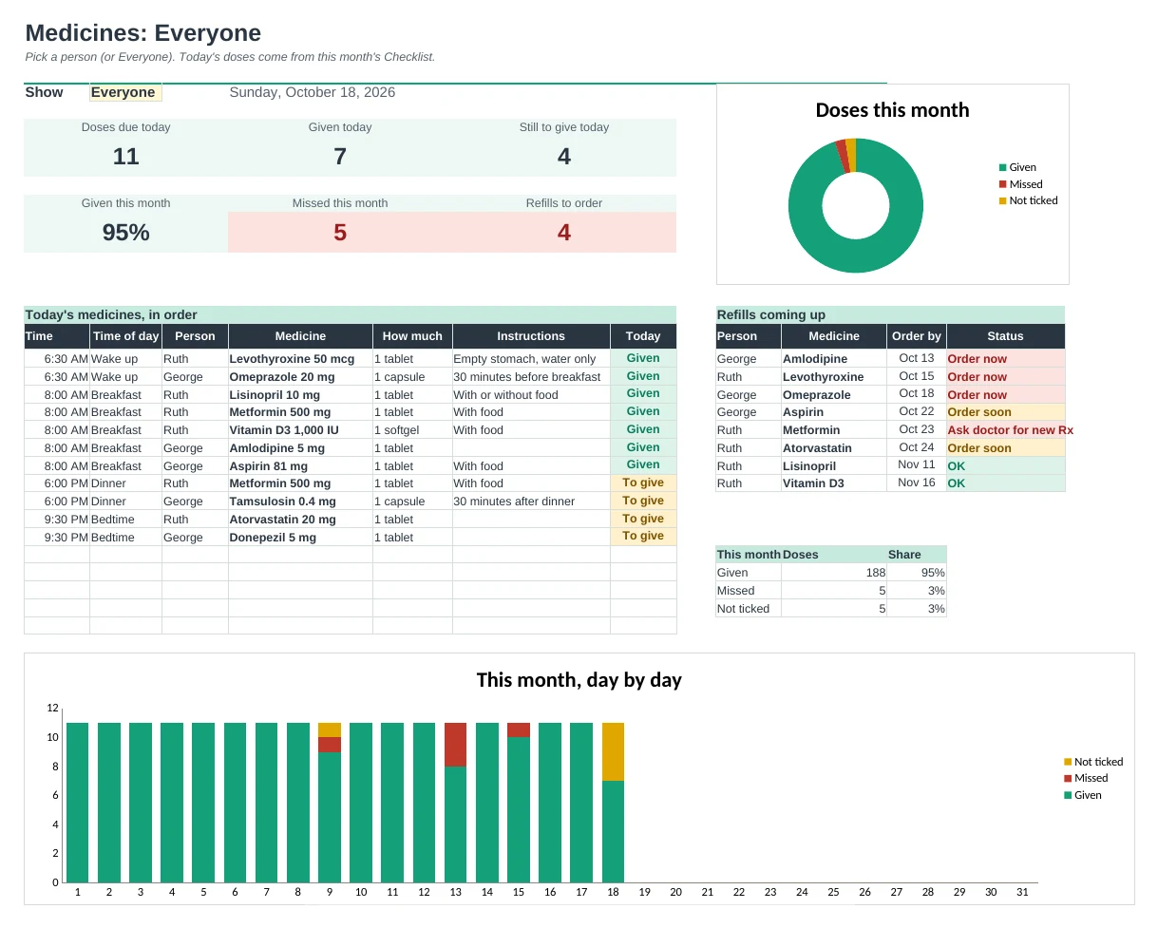Select the 'Still to give today' value 4
This screenshot has width=1158, height=928.
[564, 157]
